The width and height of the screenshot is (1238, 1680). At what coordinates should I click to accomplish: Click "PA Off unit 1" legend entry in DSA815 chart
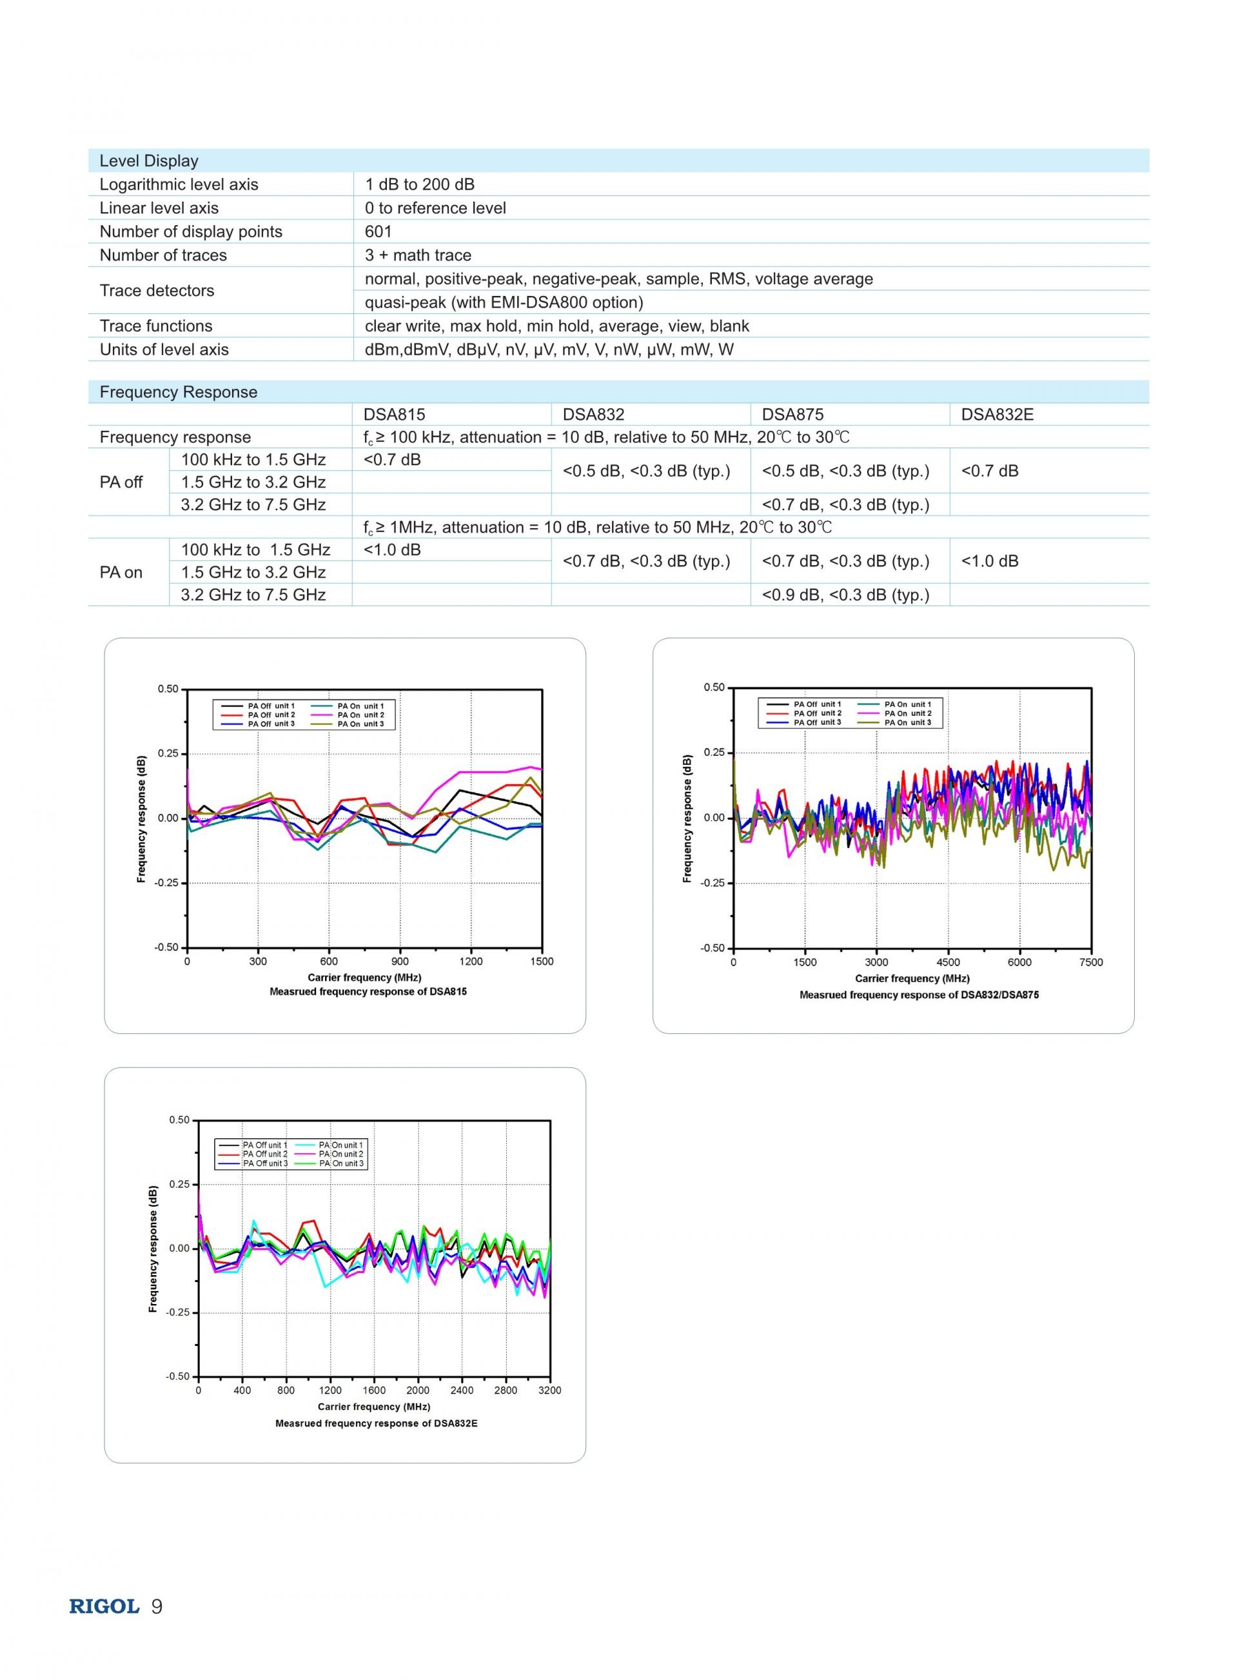tap(258, 706)
